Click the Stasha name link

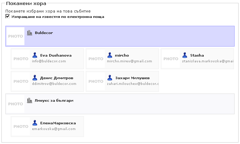[x=197, y=56]
